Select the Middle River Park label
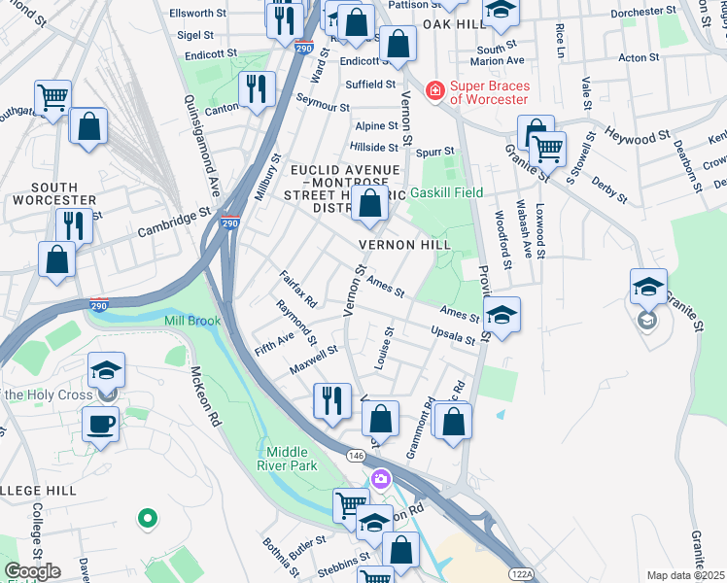Image resolution: width=727 pixels, height=583 pixels. (287, 459)
